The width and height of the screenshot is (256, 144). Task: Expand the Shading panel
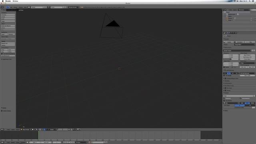pos(227,81)
